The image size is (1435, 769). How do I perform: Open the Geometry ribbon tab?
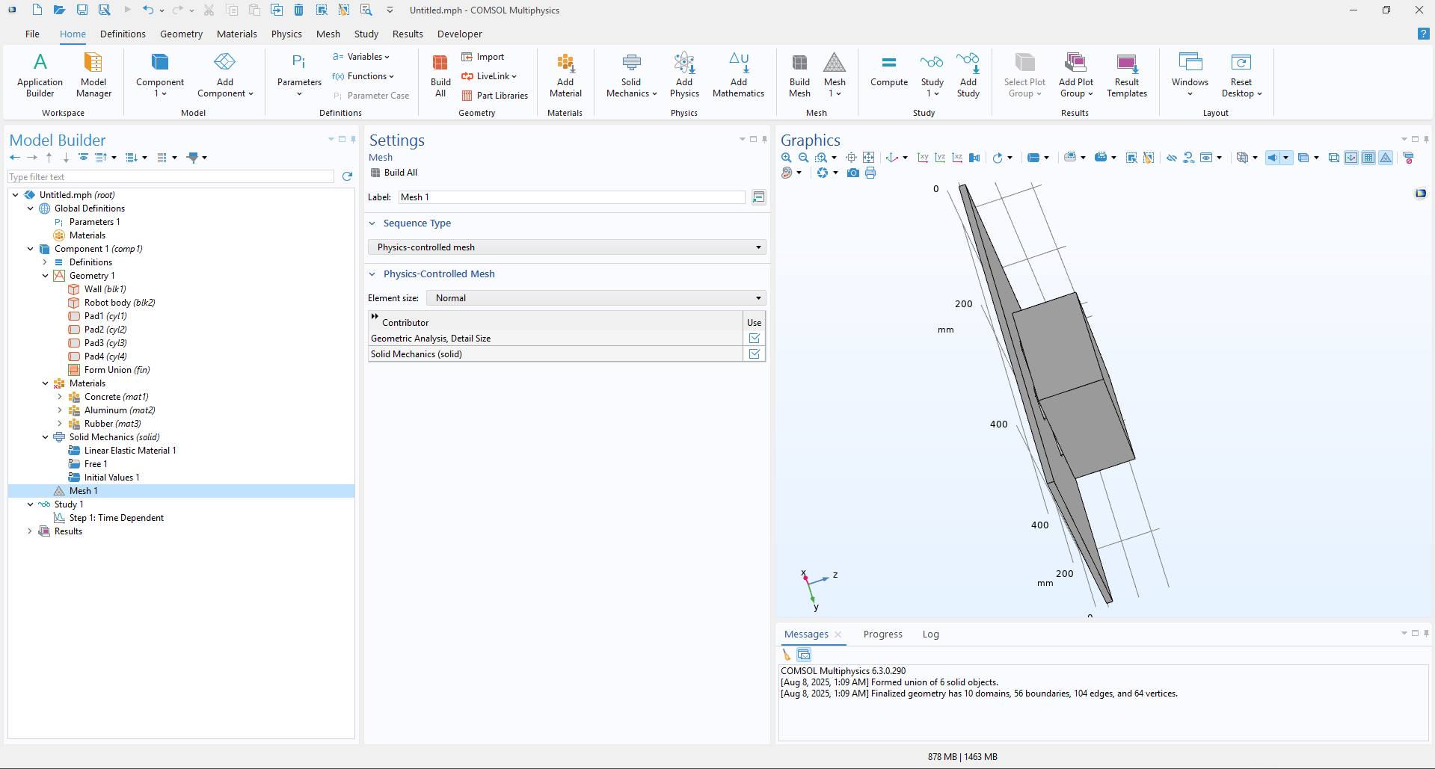tap(181, 34)
